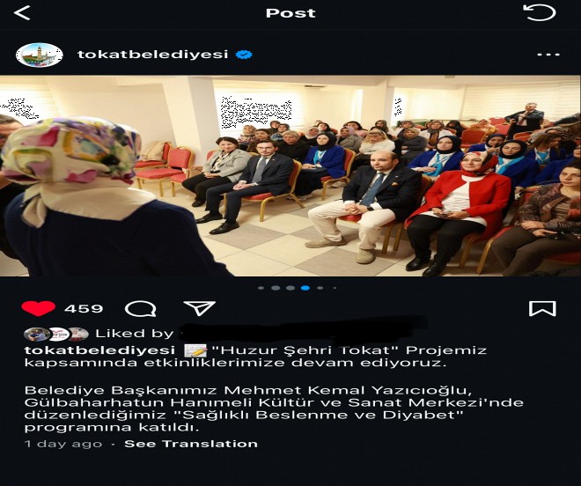This screenshot has width=581, height=486.
Task: Select the fifth carousel page dot
Action: pyautogui.click(x=320, y=288)
